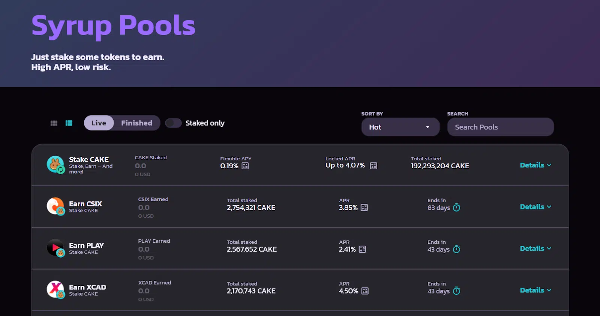Expand Details for Earn CSIX pool
600x316 pixels.
pos(535,207)
